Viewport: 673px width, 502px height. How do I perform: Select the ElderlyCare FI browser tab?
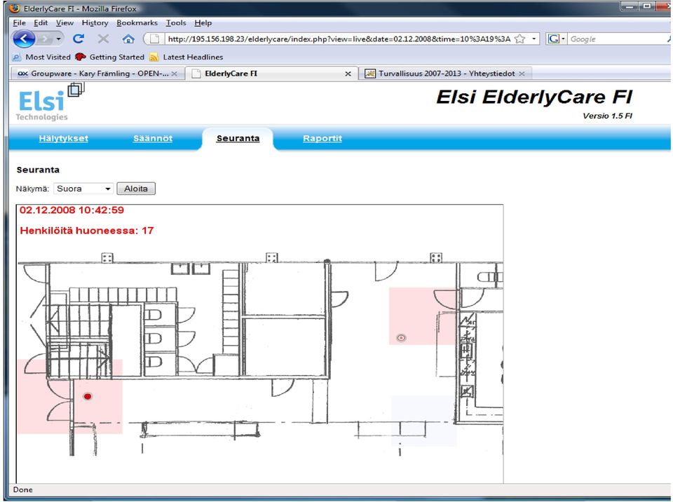point(271,74)
